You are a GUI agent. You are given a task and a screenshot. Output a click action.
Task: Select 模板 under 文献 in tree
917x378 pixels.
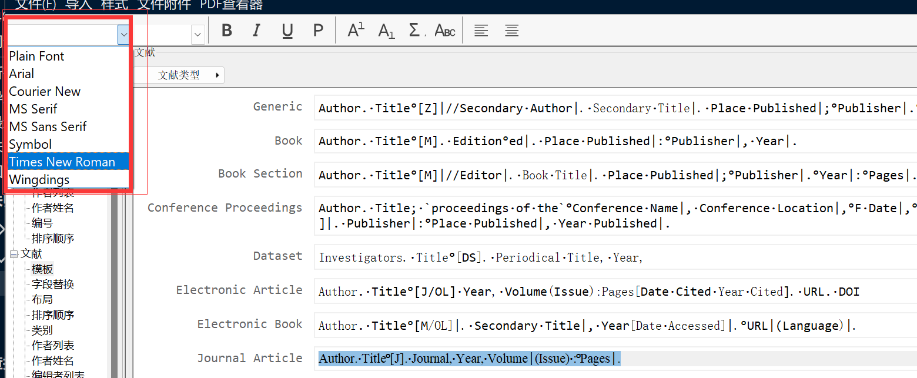42,269
